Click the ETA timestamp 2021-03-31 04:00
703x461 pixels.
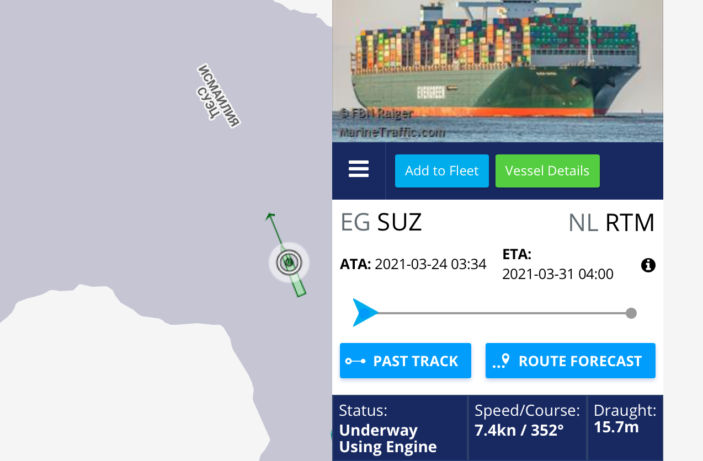[x=558, y=274]
